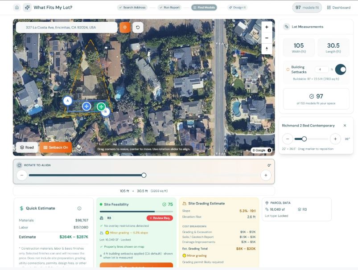Click the blue move handle

(86, 106)
